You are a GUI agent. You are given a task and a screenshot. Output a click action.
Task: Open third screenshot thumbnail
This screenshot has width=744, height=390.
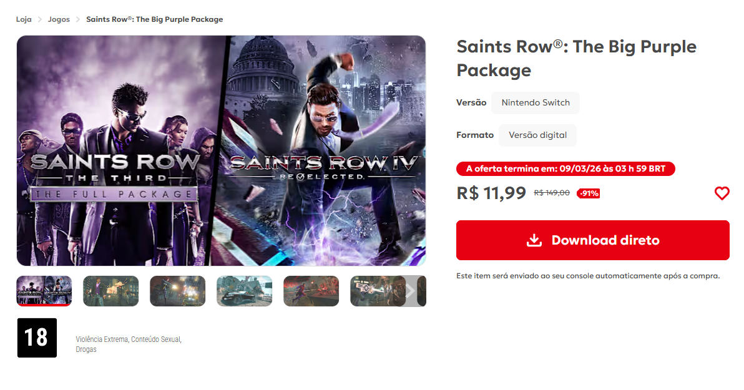tap(177, 291)
